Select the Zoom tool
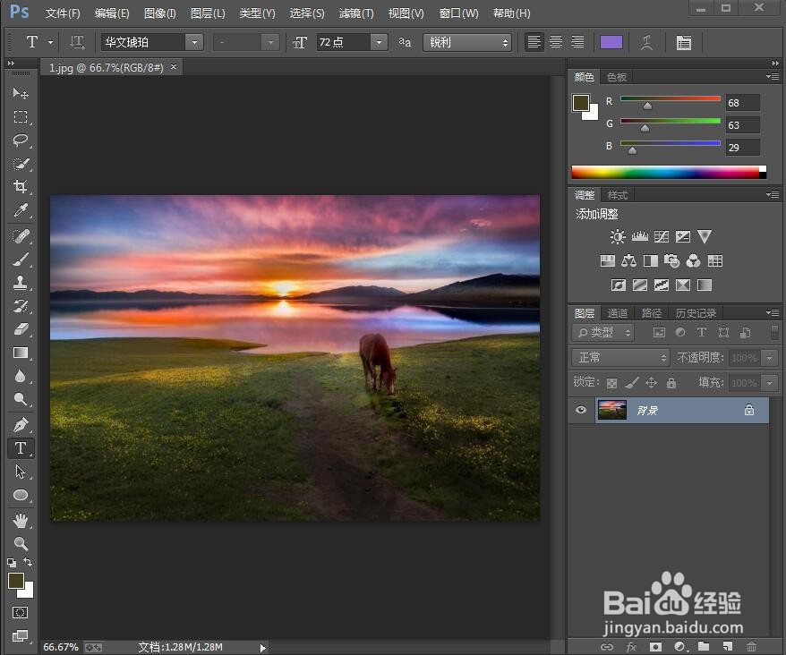The height and width of the screenshot is (655, 786). 21,544
